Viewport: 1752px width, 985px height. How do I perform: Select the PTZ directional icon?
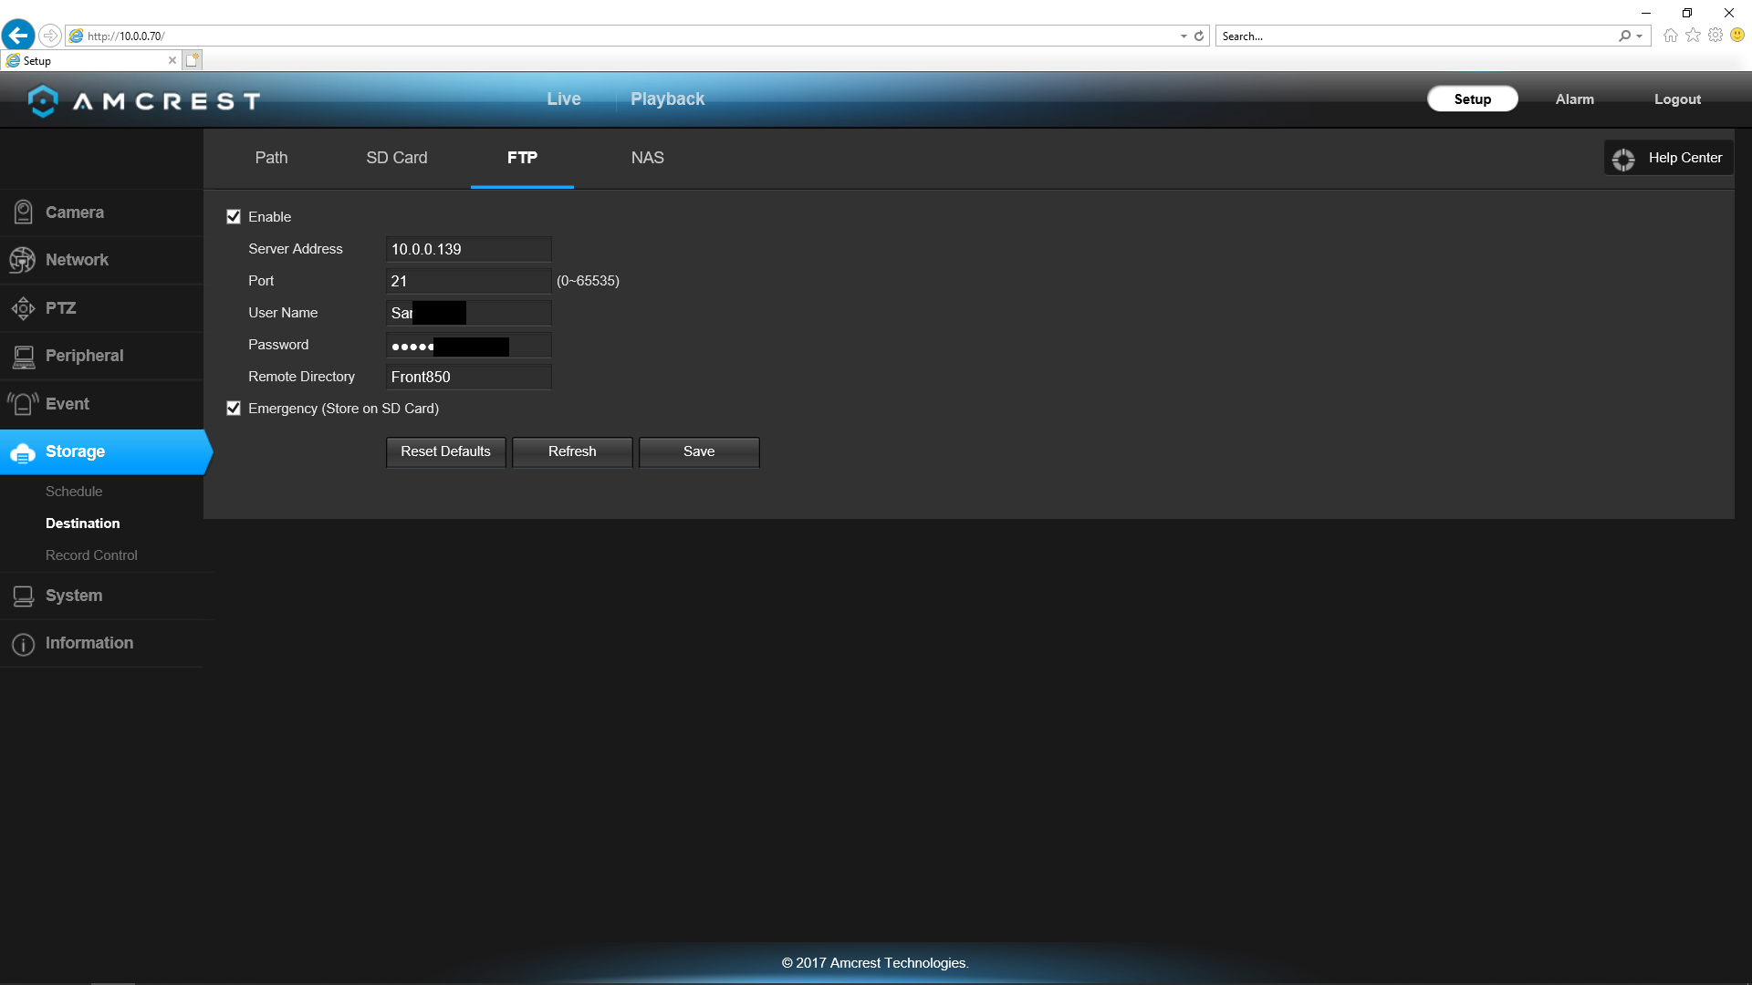[23, 308]
